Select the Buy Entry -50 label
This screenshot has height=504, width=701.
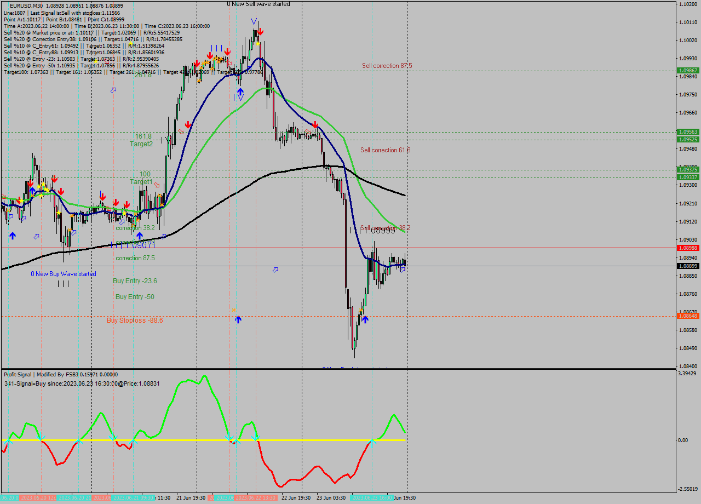coord(135,297)
